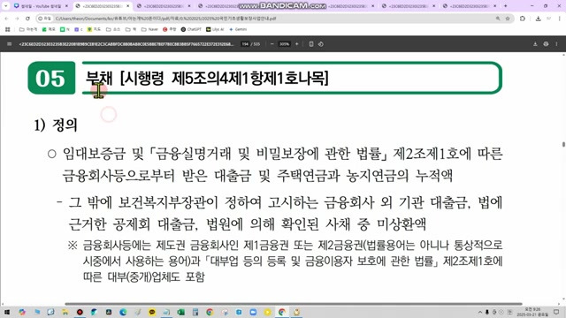
Task: Print the PDF document
Action: click(x=546, y=44)
